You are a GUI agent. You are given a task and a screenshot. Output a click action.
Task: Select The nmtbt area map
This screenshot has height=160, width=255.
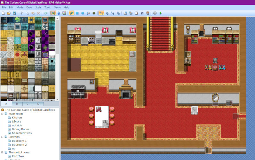[19, 152]
